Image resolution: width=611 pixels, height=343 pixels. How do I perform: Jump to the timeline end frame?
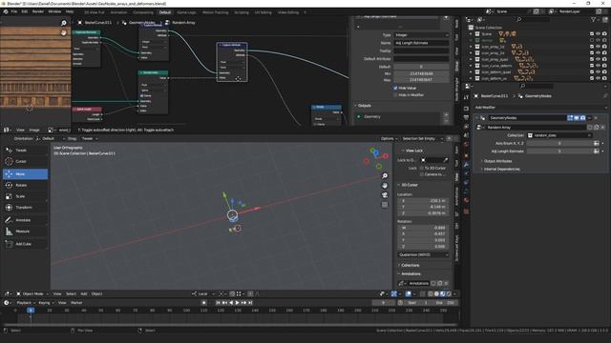click(x=250, y=303)
